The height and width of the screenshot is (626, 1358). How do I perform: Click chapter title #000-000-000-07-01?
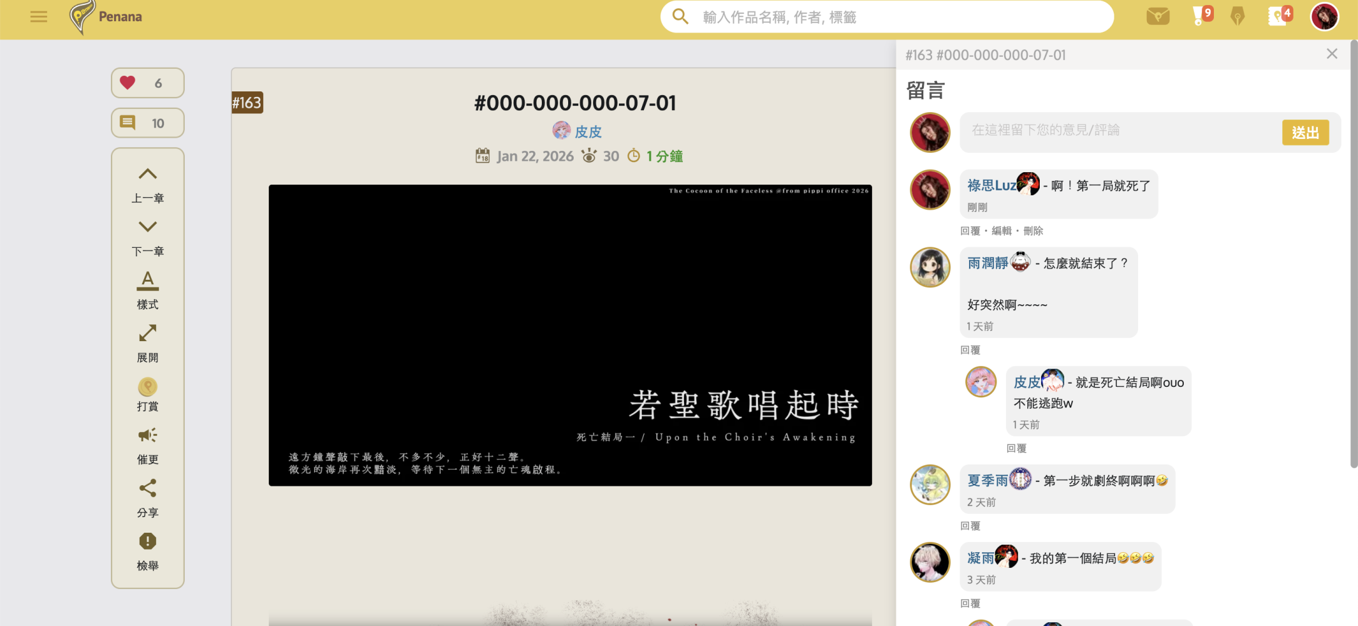575,103
